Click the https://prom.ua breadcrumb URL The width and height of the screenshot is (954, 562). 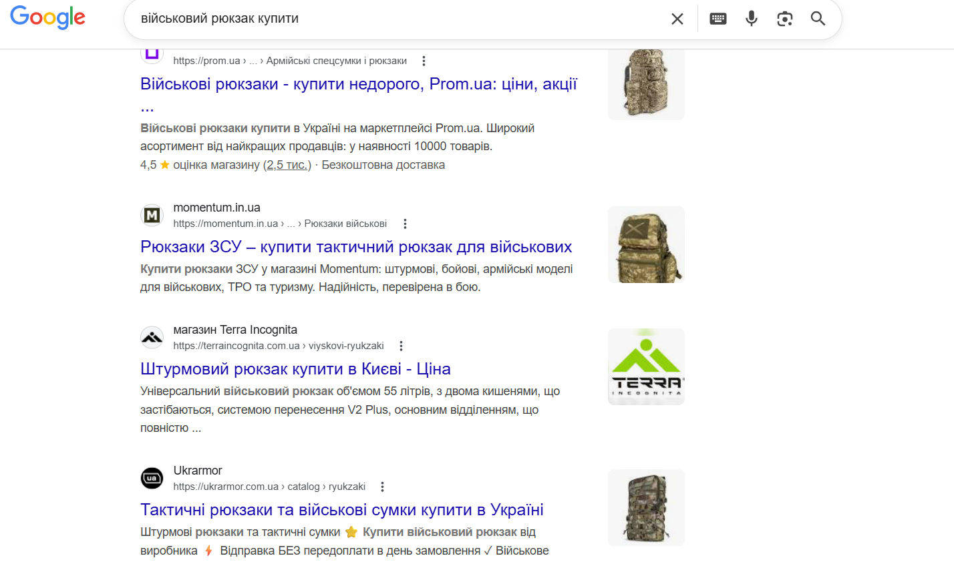[x=290, y=61]
